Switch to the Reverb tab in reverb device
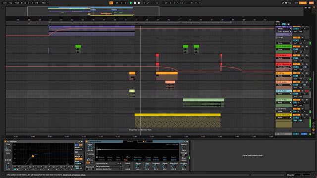 (130, 141)
